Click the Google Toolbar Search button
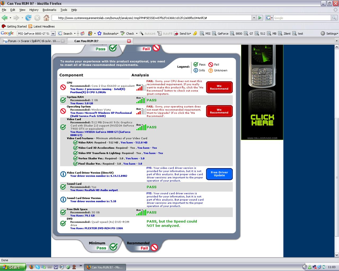Screen dimensions: 339x271 pyautogui.click(x=65, y=33)
